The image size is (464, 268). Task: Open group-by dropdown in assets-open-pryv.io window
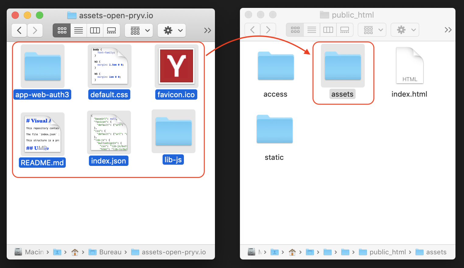click(139, 30)
